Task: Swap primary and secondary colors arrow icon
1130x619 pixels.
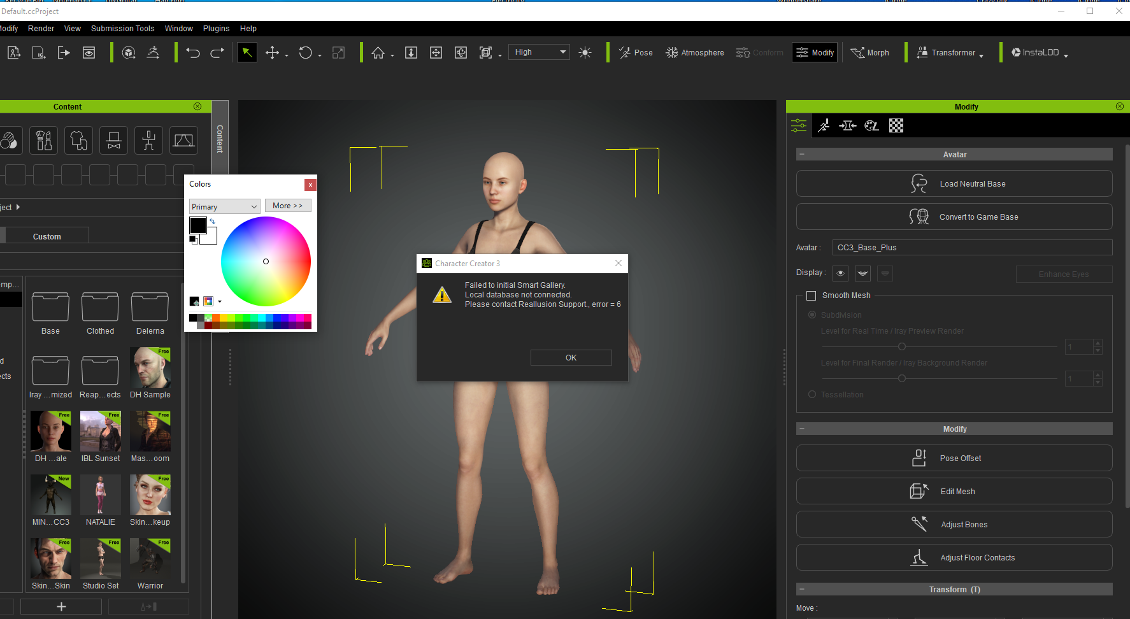Action: [x=212, y=222]
